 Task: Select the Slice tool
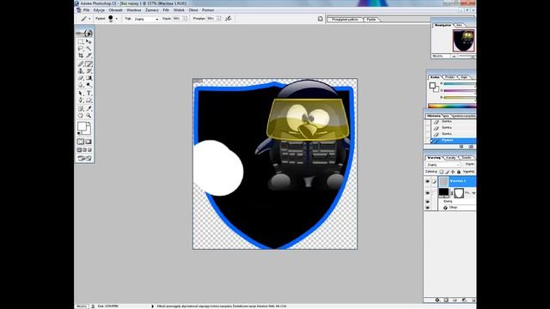(x=89, y=56)
